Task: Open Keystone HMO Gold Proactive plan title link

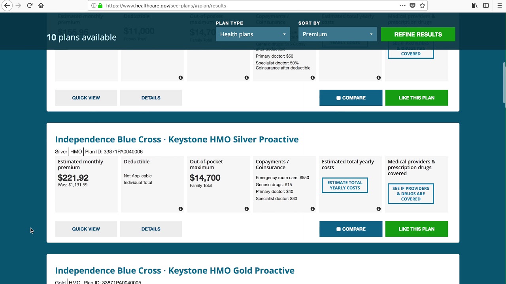Action: 175,271
